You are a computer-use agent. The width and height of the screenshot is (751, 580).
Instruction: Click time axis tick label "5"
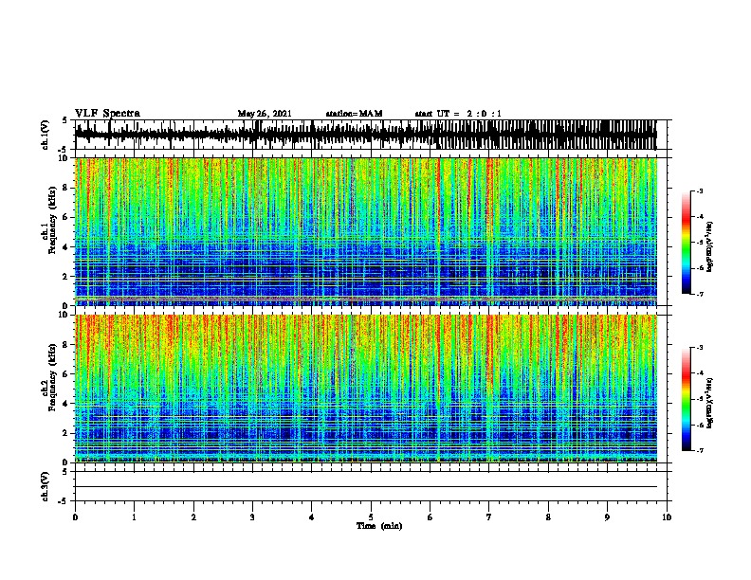[x=371, y=517]
